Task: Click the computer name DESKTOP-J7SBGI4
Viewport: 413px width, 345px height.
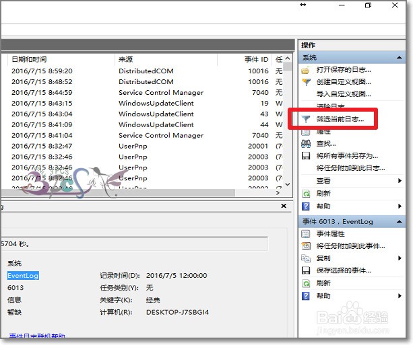Action: (x=177, y=313)
